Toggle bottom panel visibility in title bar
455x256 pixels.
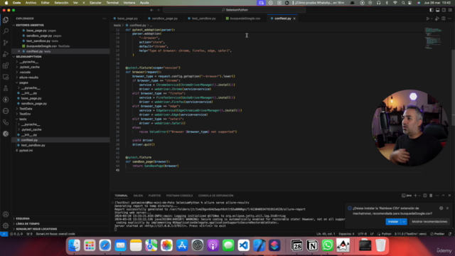click(438, 10)
